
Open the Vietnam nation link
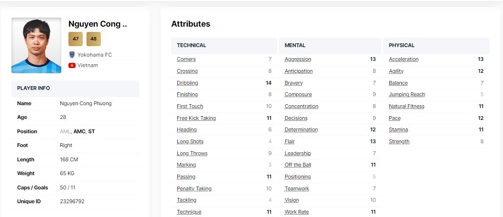87,65
